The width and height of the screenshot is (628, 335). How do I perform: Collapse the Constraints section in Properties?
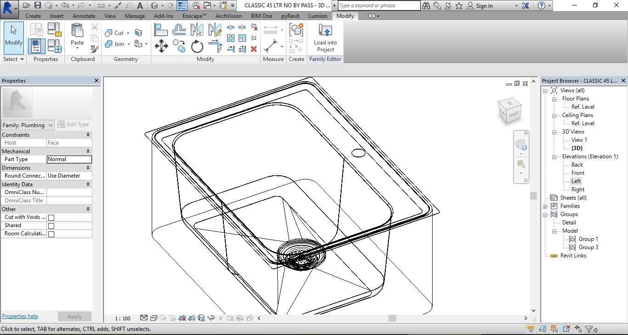click(x=88, y=135)
